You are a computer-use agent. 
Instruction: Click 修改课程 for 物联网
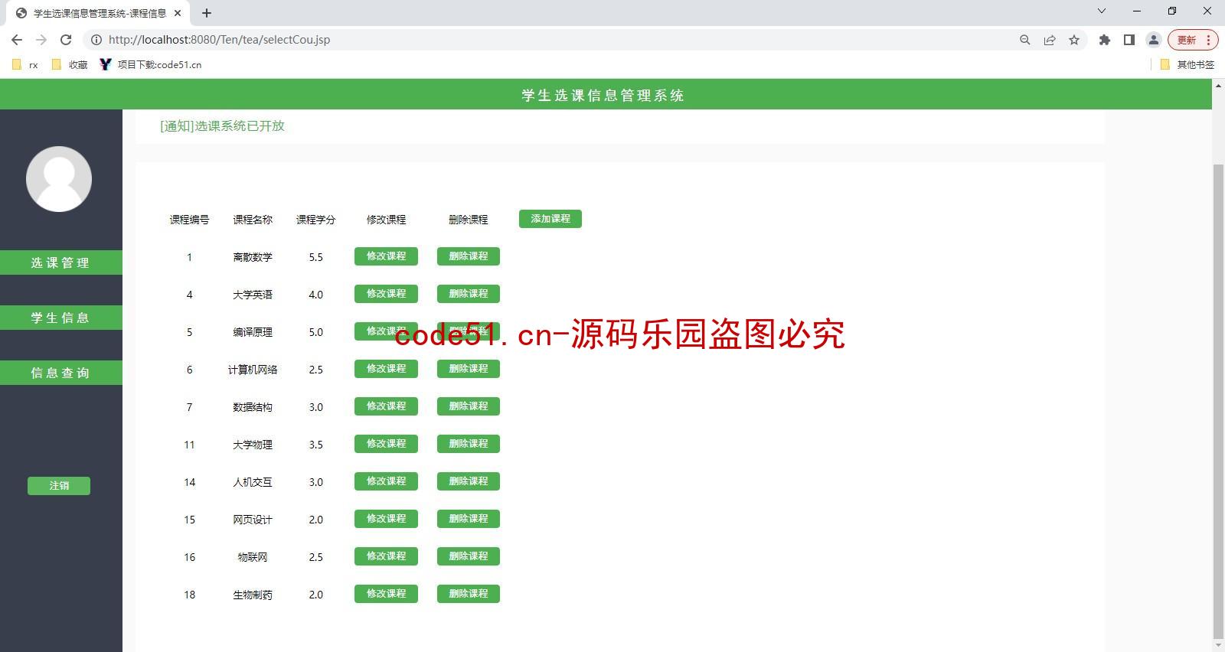[386, 556]
